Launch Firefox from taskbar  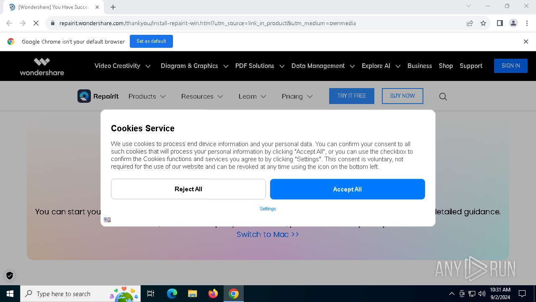point(213,294)
